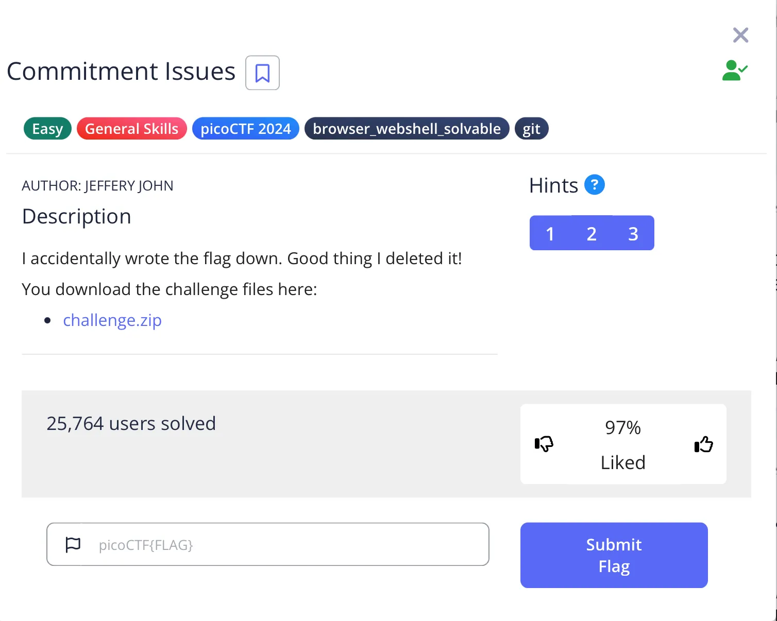Screen dimensions: 777x621
Task: Open hint number 3
Action: click(633, 233)
